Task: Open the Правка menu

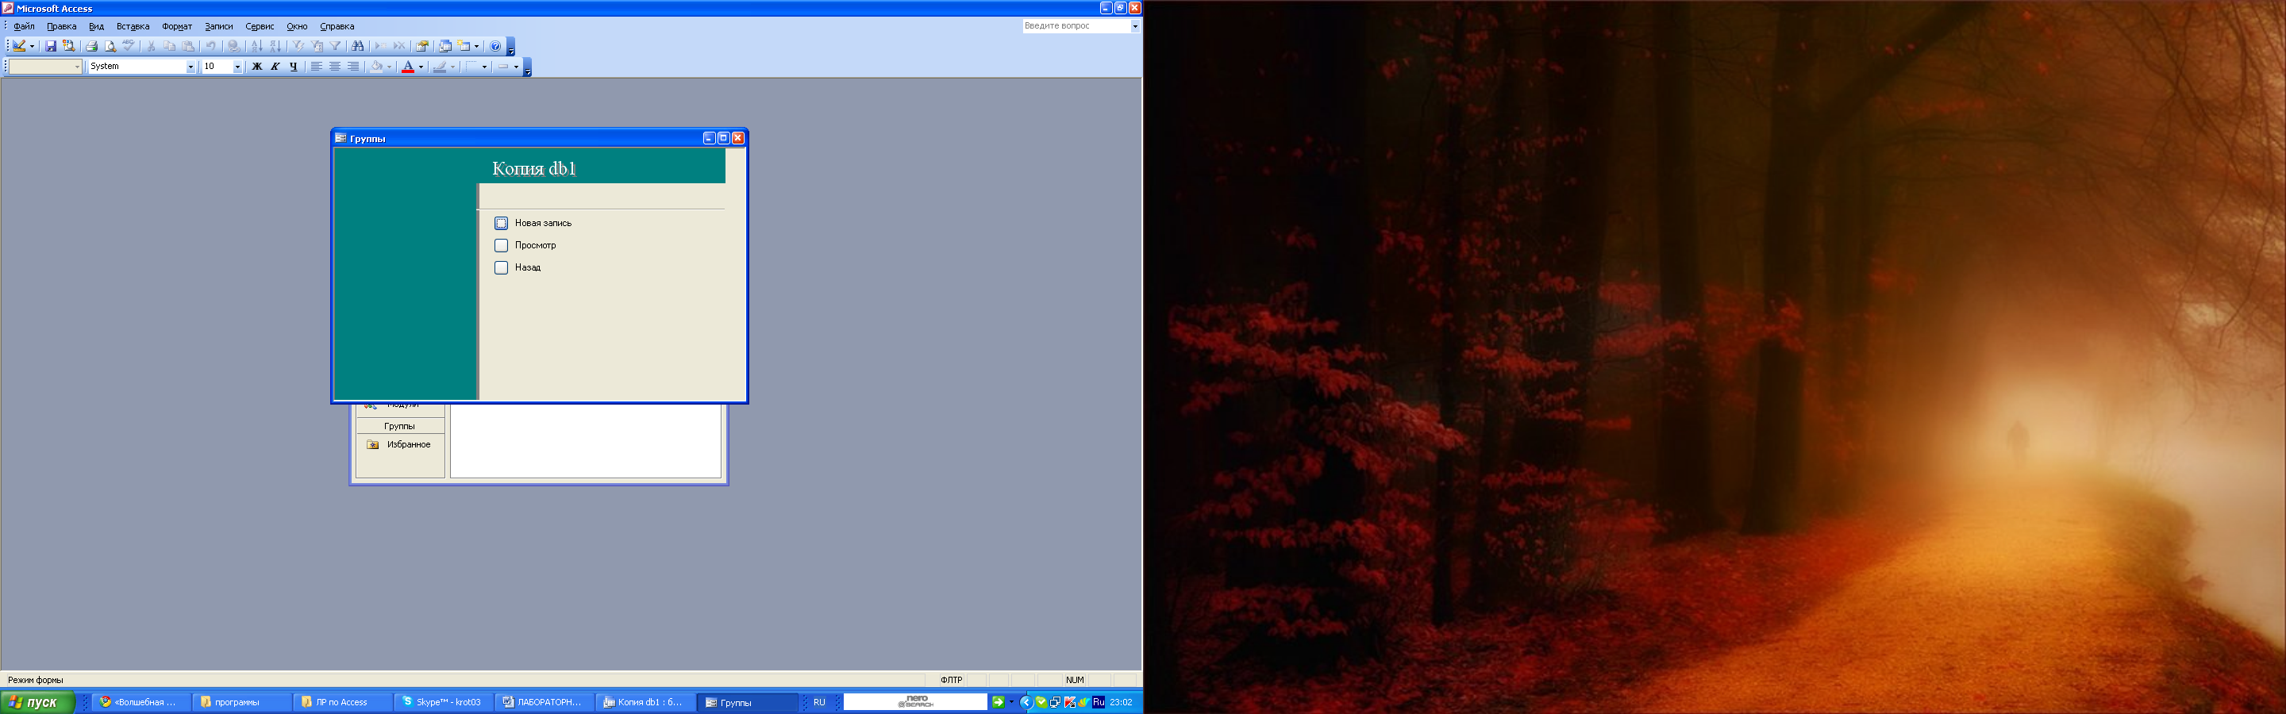Action: point(61,27)
